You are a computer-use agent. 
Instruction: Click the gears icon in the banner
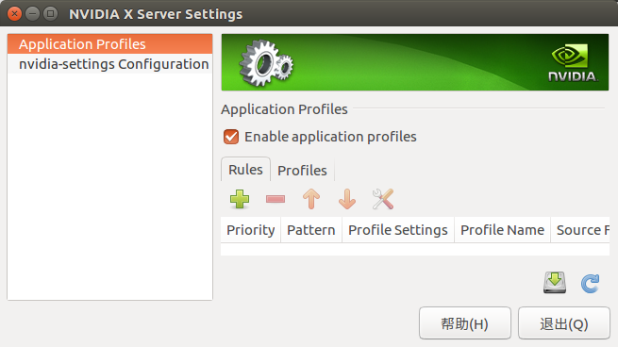[266, 63]
